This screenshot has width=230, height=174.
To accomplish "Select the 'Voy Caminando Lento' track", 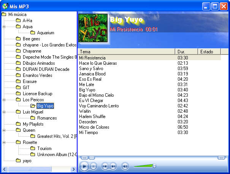I will coord(99,106).
